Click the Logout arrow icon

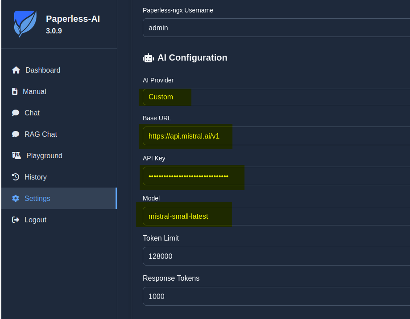click(x=16, y=220)
